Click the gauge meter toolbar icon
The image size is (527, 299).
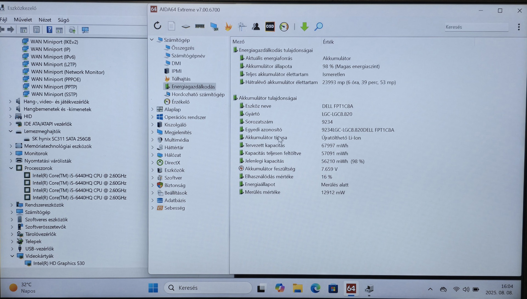[284, 27]
